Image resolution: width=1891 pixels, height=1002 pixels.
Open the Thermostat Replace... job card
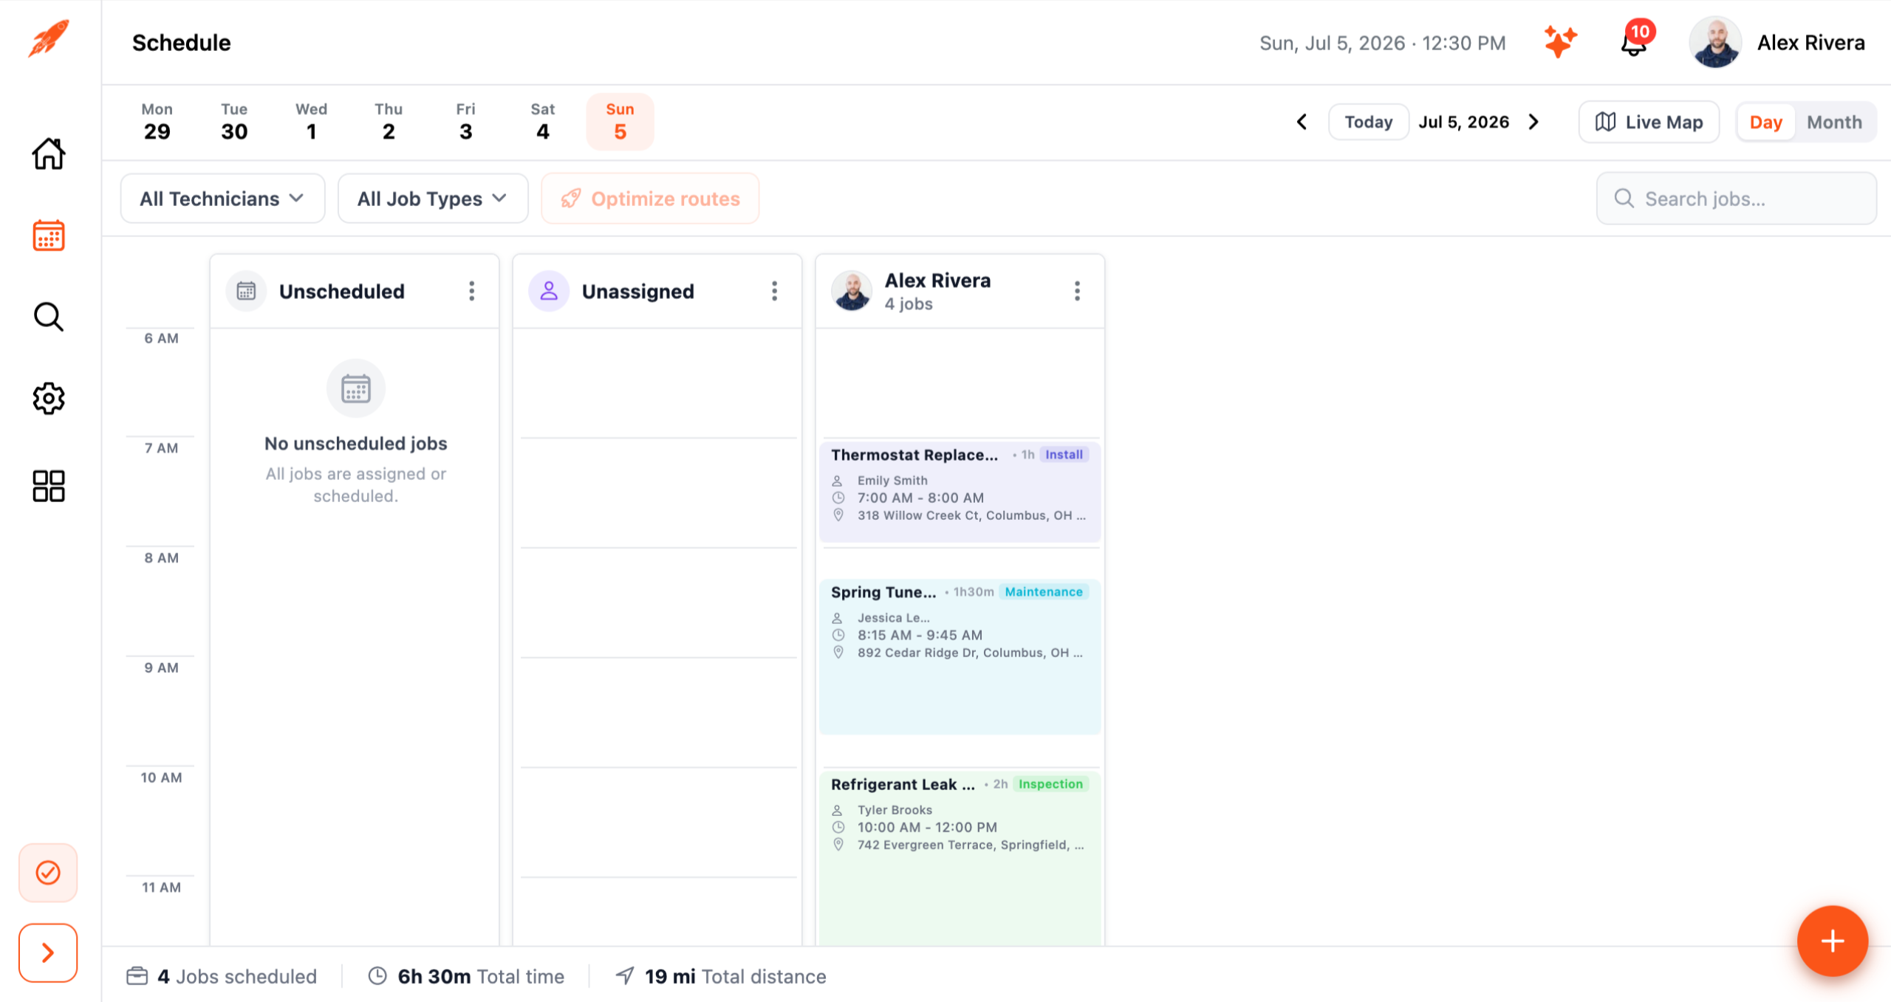click(x=960, y=492)
